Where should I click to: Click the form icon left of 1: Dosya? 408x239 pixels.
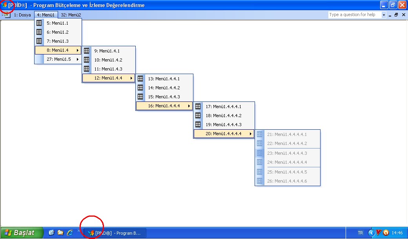pyautogui.click(x=7, y=15)
